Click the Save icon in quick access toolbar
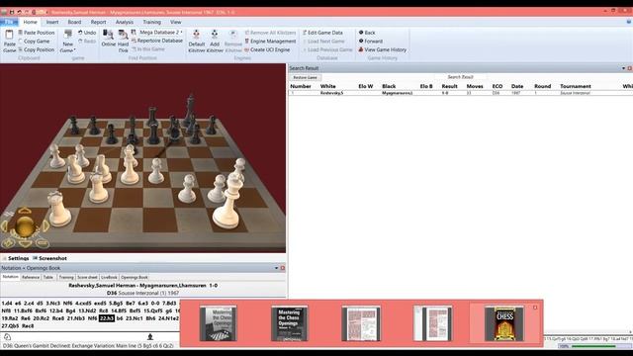Screen dimensions: 633x356 [12, 12]
